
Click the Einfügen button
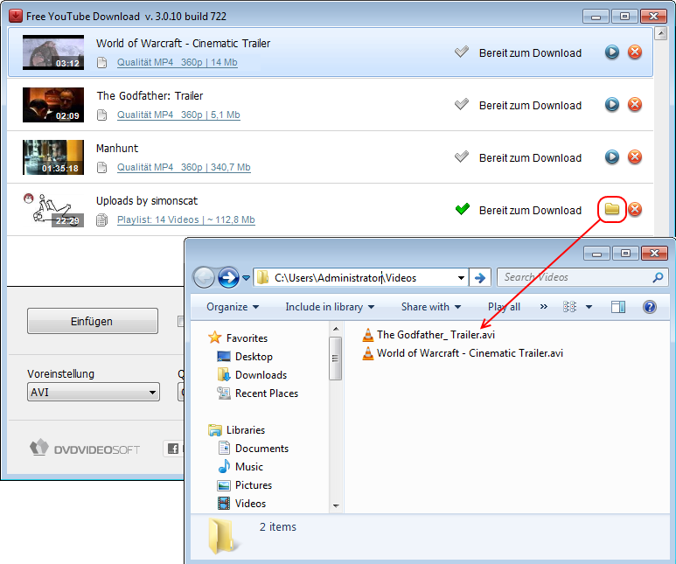[92, 321]
